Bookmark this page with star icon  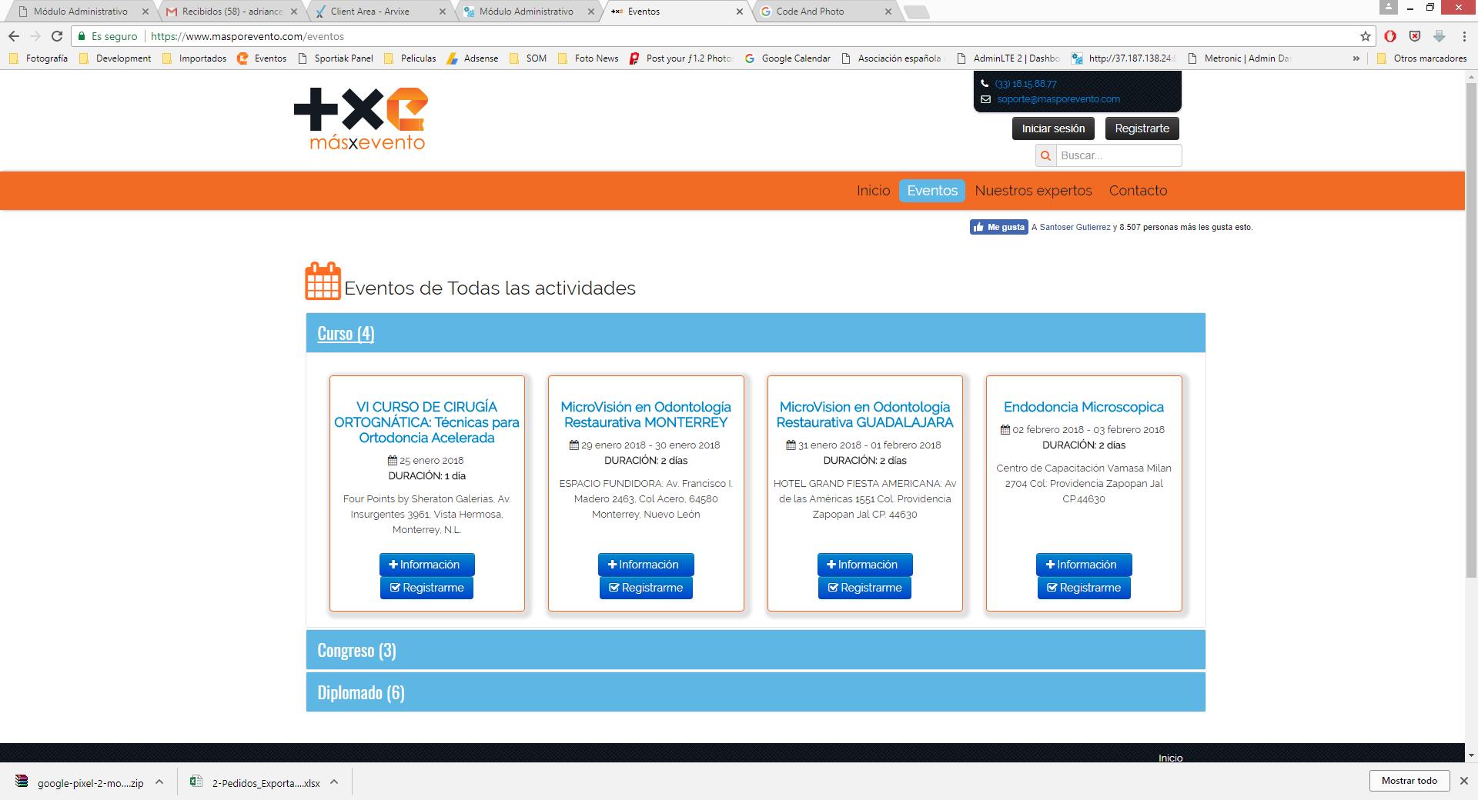tap(1365, 36)
